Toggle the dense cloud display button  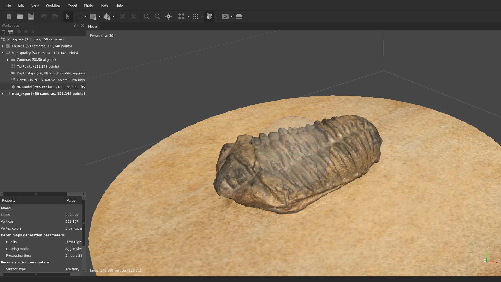coord(195,16)
